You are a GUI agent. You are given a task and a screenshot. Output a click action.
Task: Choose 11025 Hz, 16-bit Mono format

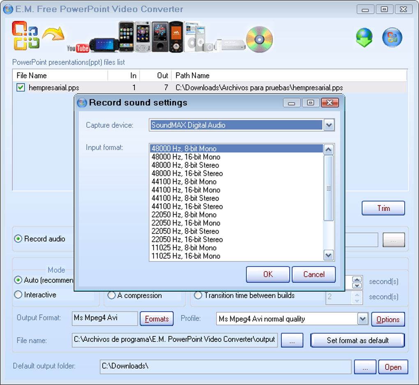tap(237, 256)
